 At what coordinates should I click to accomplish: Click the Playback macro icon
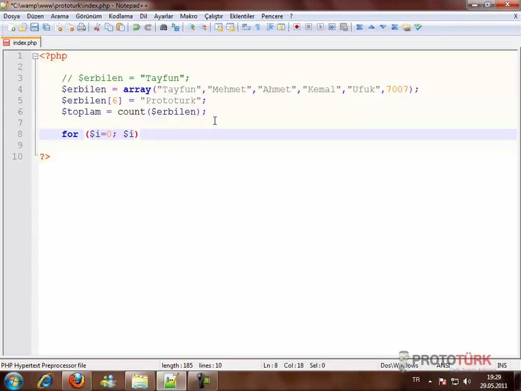coord(320,27)
